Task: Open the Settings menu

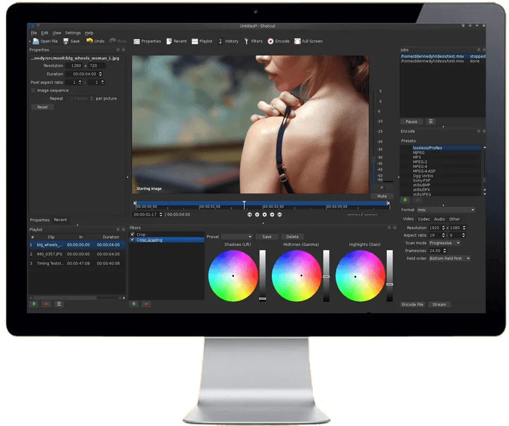Action: (x=73, y=33)
